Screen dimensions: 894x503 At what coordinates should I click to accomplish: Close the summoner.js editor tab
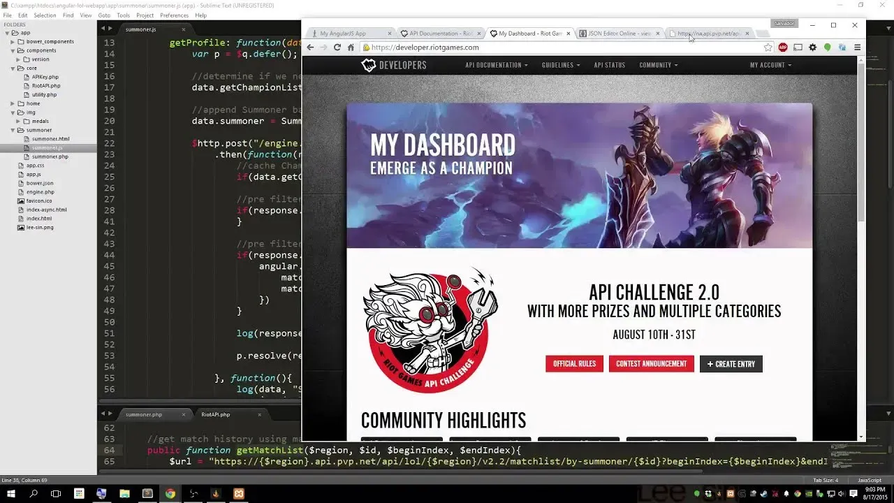(x=184, y=29)
